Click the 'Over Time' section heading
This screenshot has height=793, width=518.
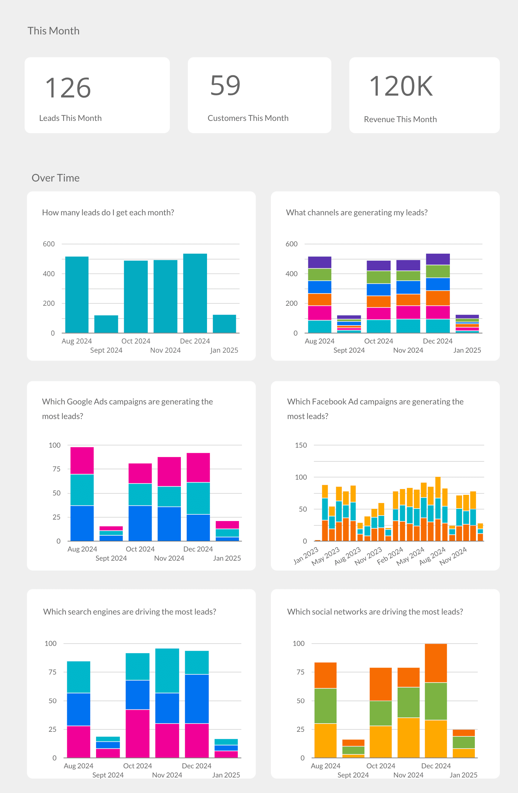[x=56, y=178]
